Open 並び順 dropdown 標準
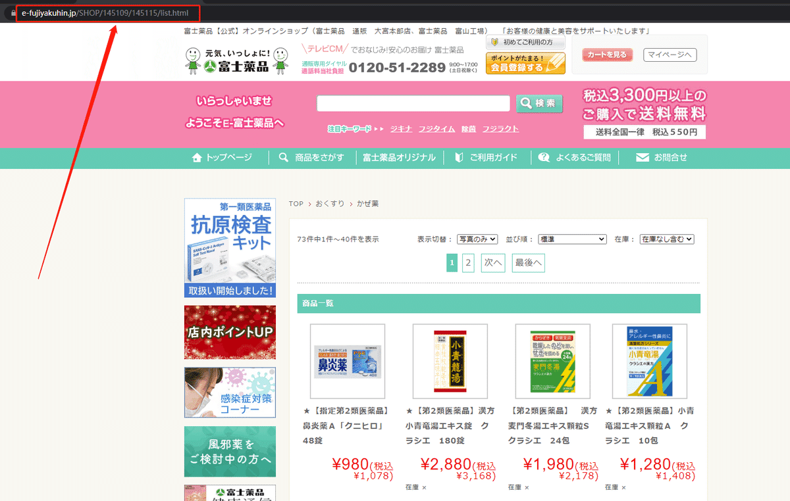Screen dimensions: 790x501 (572, 239)
